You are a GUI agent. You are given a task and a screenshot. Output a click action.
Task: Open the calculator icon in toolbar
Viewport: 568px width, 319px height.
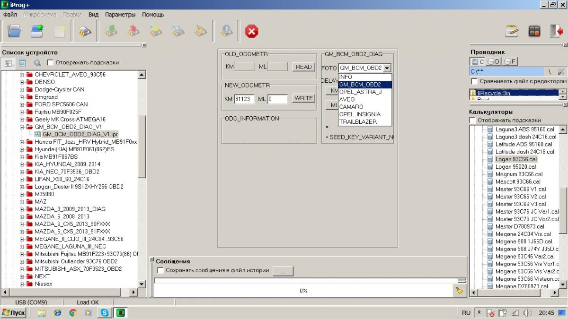[534, 31]
